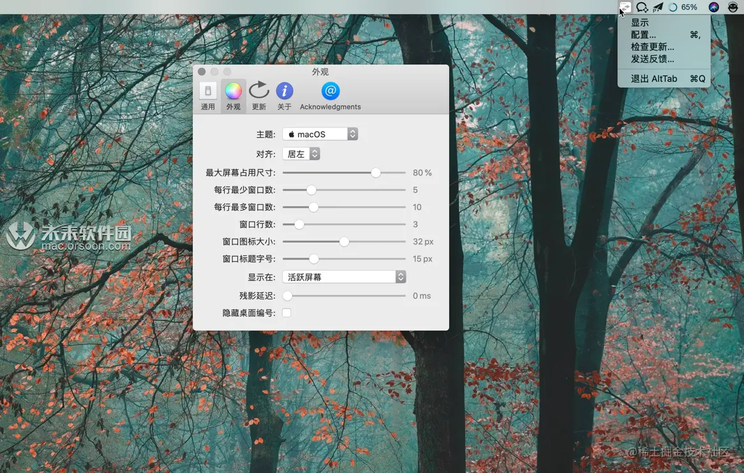Click the 残影延迟 slider knob
This screenshot has height=473, width=744.
(x=287, y=296)
